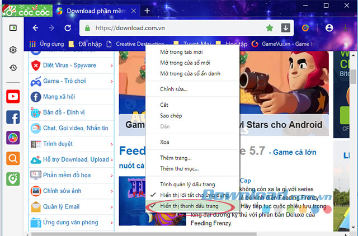
Task: Reload the current page
Action: click(x=68, y=28)
